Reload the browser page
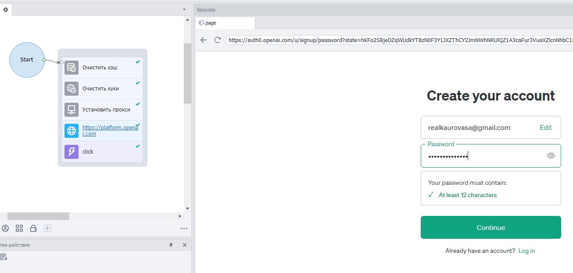The image size is (573, 273). 217,40
